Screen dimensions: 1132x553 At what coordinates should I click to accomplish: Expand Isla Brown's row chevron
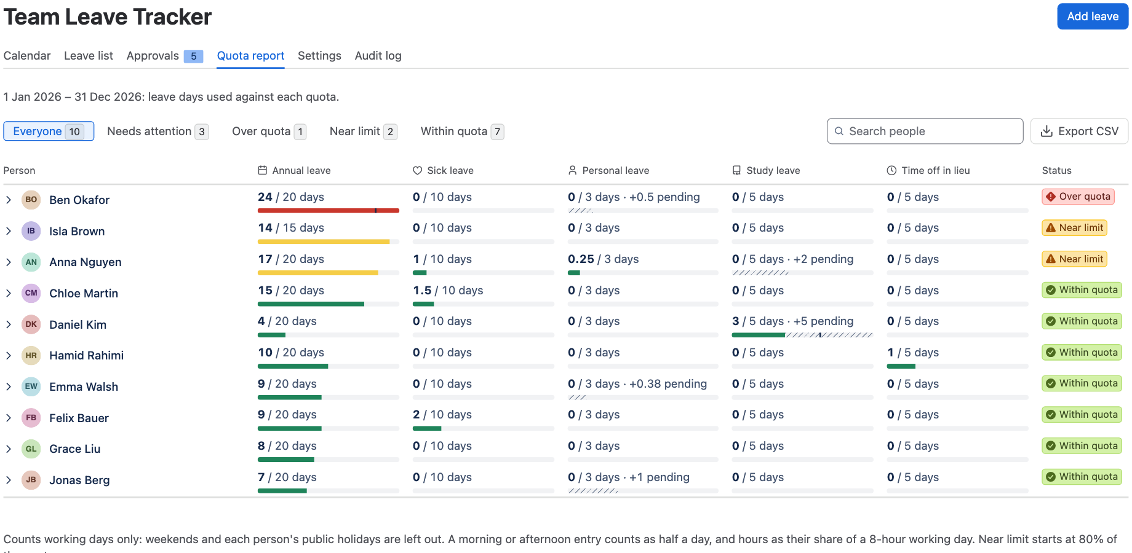9,231
